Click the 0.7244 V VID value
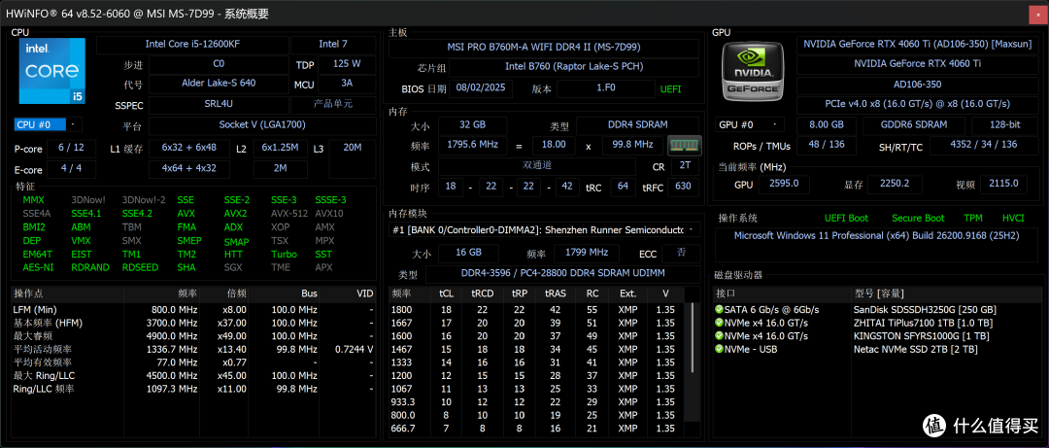This screenshot has width=1049, height=448. [x=352, y=349]
